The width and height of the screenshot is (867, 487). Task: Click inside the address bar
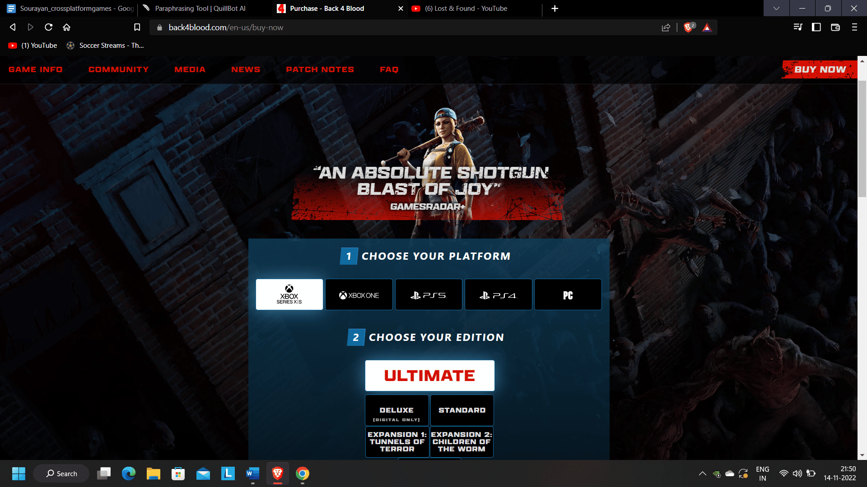(316, 27)
